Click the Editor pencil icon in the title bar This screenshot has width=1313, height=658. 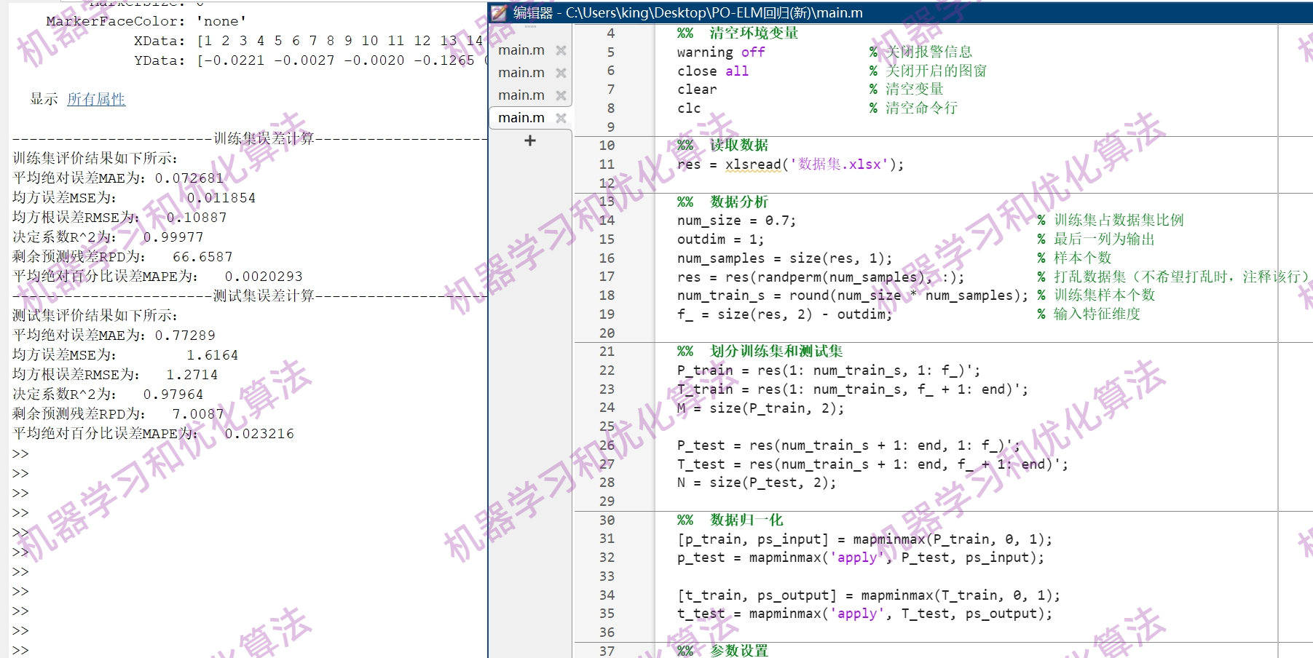[499, 12]
